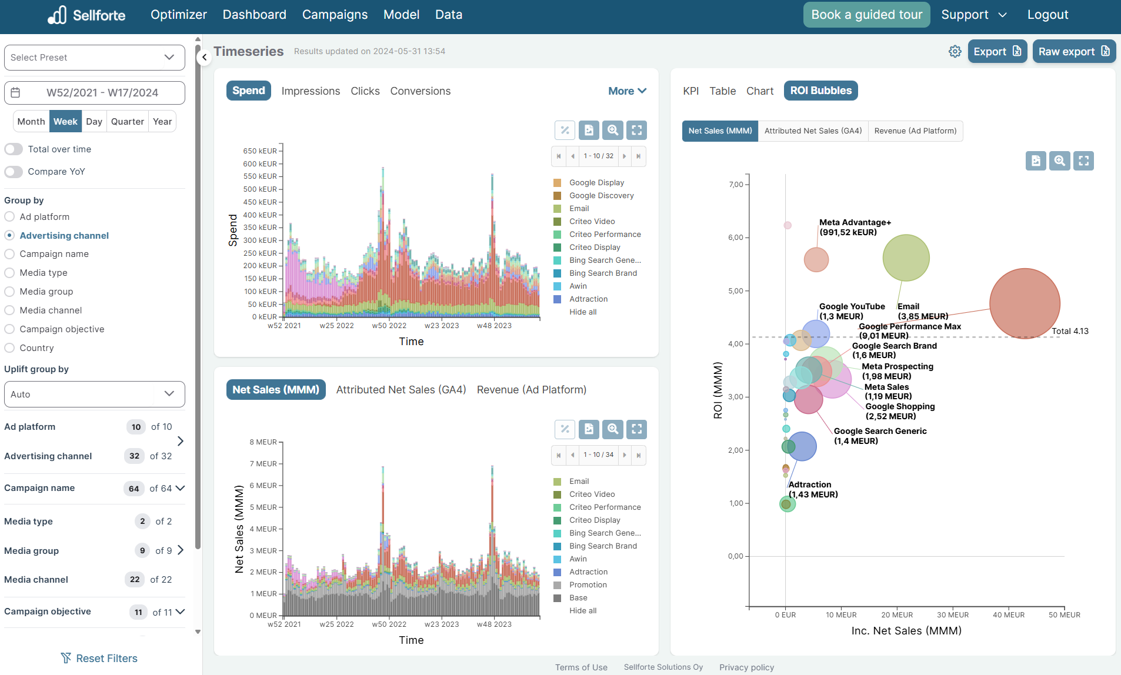Select Advertising channel group-by radio
This screenshot has width=1121, height=675.
click(x=9, y=235)
